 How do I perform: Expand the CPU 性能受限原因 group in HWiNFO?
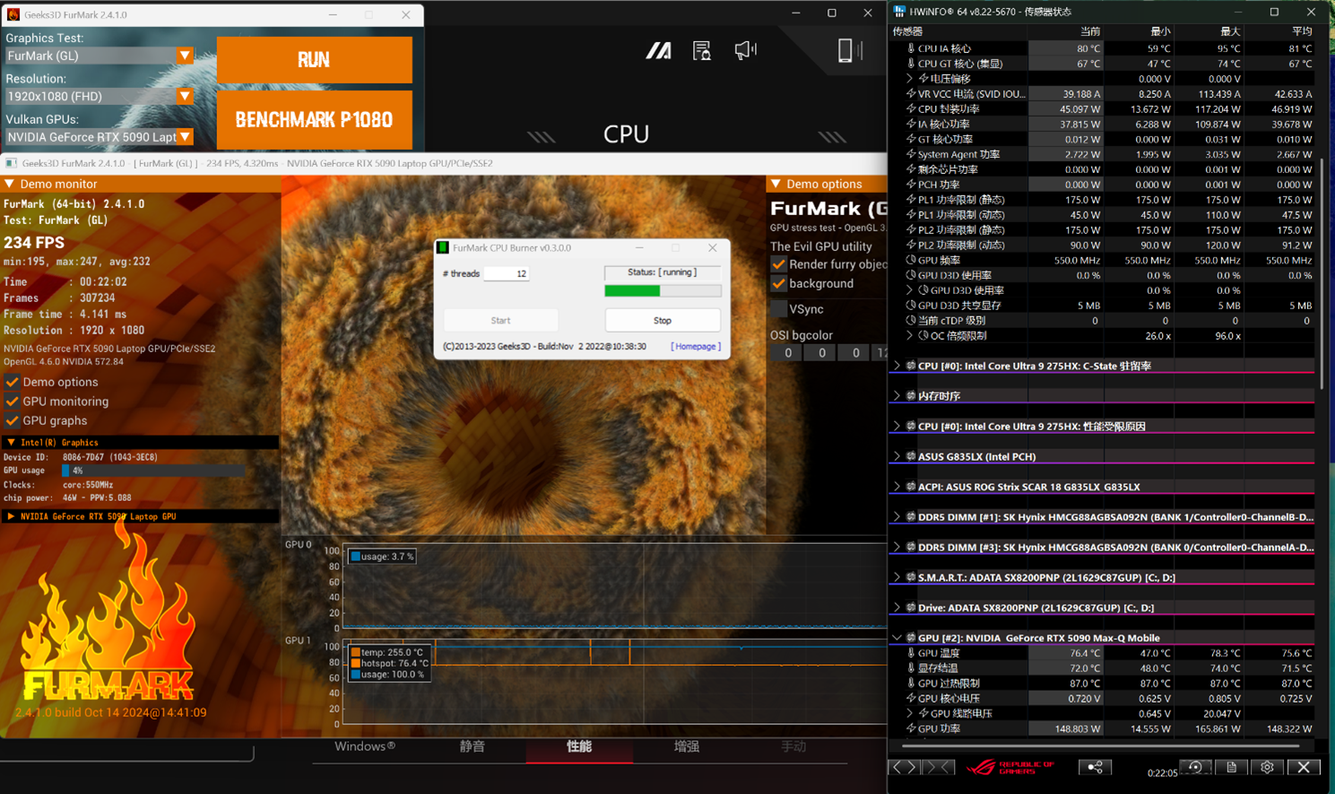[897, 427]
